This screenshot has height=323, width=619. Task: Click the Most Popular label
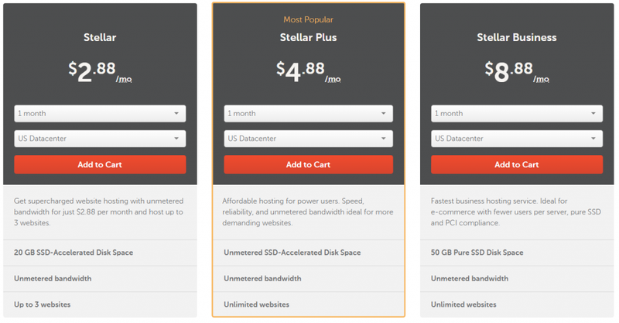point(308,19)
